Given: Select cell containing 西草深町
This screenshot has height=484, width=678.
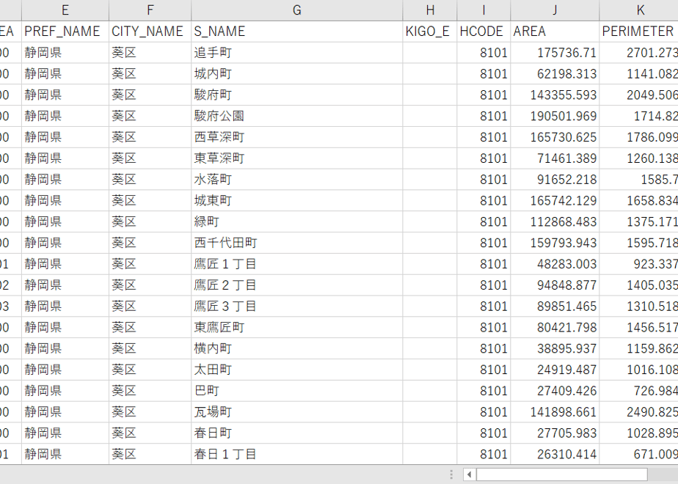Looking at the screenshot, I should tap(296, 137).
